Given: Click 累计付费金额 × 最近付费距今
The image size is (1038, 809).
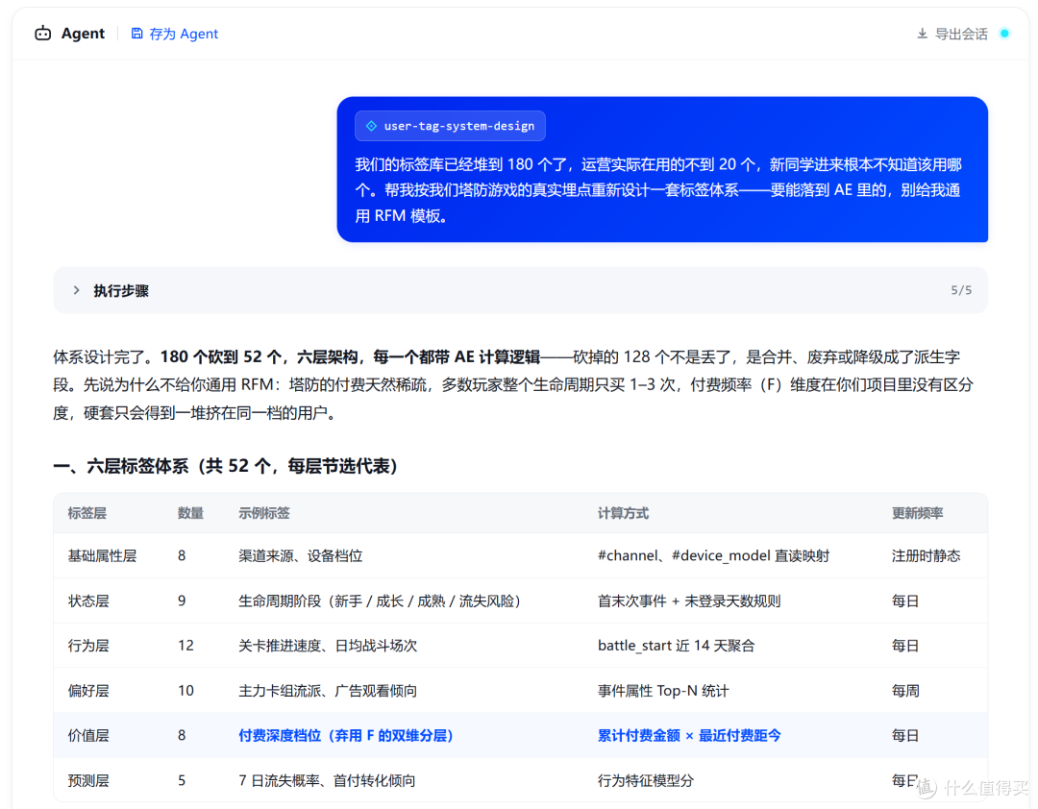Looking at the screenshot, I should click(689, 736).
